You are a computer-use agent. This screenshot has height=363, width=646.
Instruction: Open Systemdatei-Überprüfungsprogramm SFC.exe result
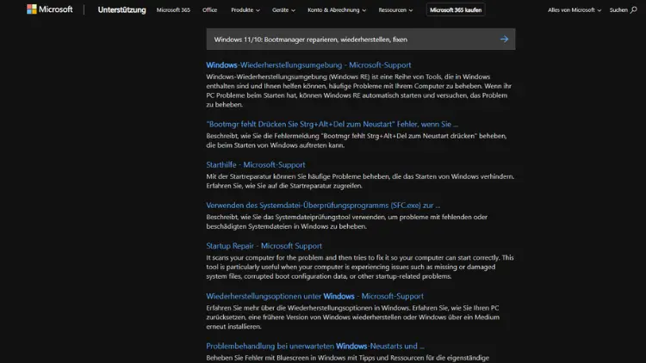coord(323,205)
